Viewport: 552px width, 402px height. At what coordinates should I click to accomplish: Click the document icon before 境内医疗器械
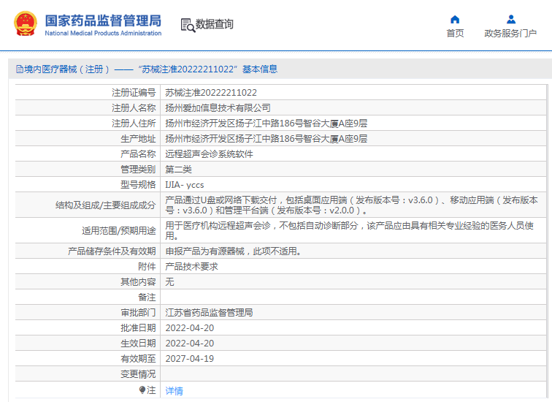(20, 69)
